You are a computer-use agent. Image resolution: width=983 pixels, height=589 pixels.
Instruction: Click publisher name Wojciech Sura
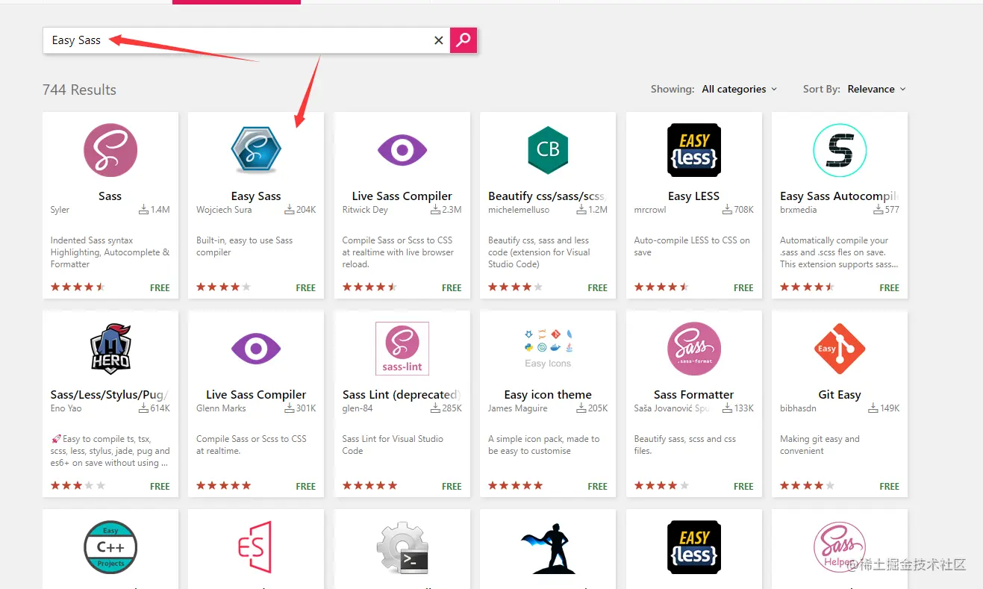pos(224,210)
